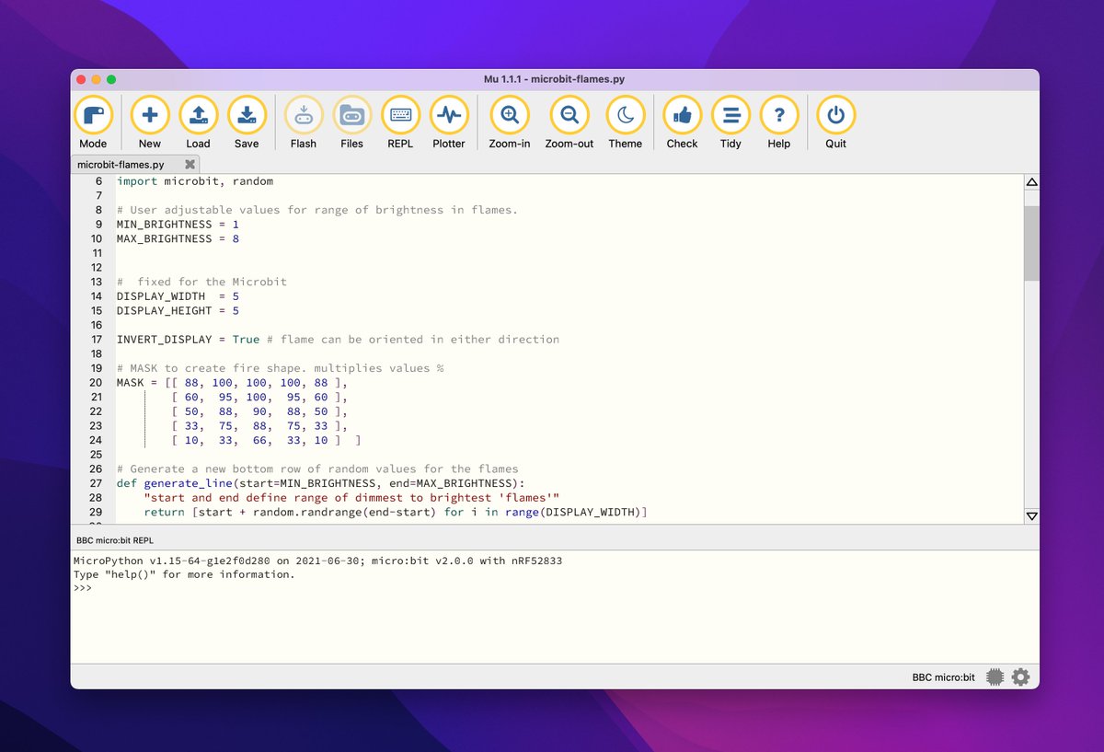Create a new file with New button
This screenshot has width=1104, height=752.
150,116
